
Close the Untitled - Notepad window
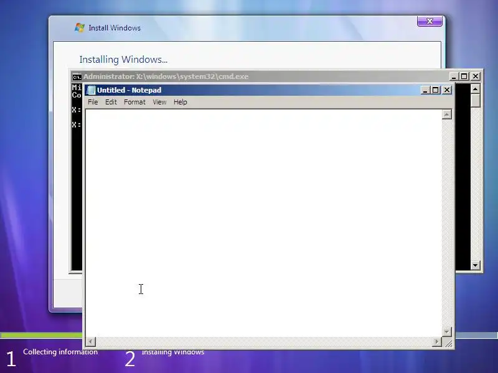[447, 90]
